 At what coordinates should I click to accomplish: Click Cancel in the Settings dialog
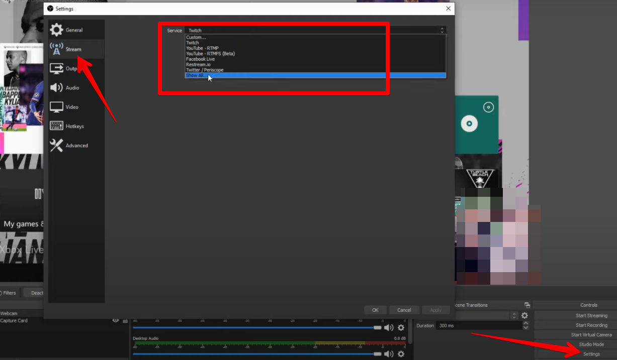[404, 310]
